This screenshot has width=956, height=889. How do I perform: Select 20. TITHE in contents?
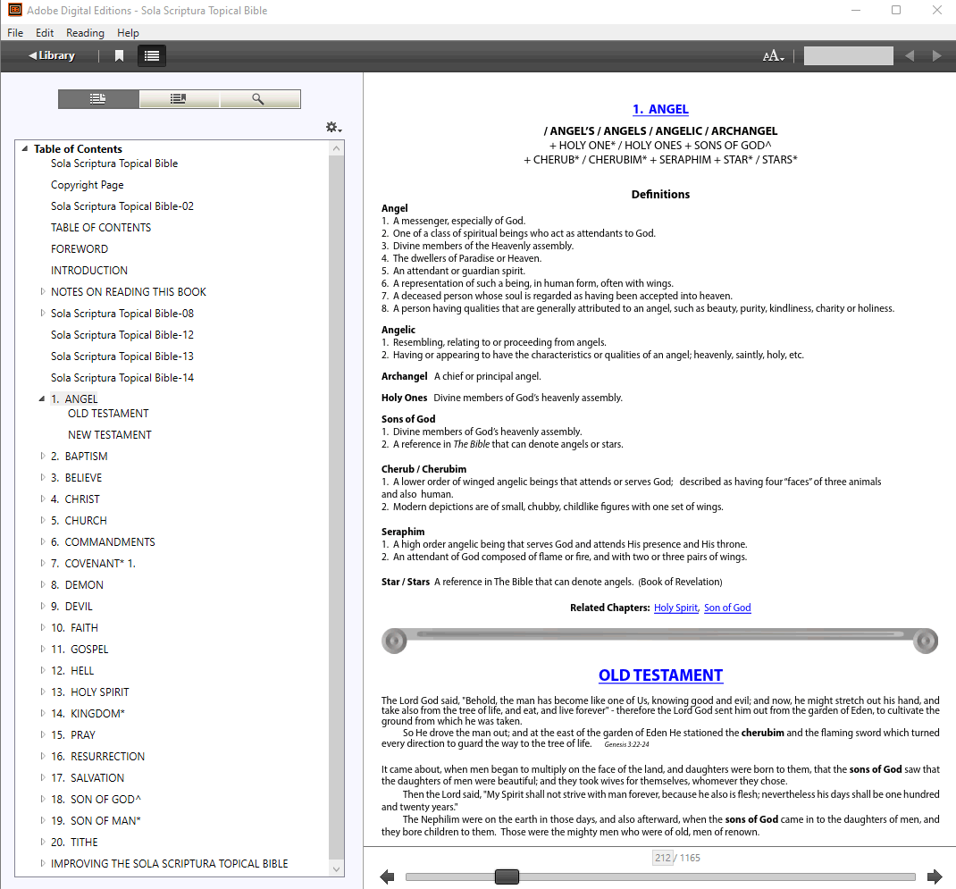(x=74, y=842)
